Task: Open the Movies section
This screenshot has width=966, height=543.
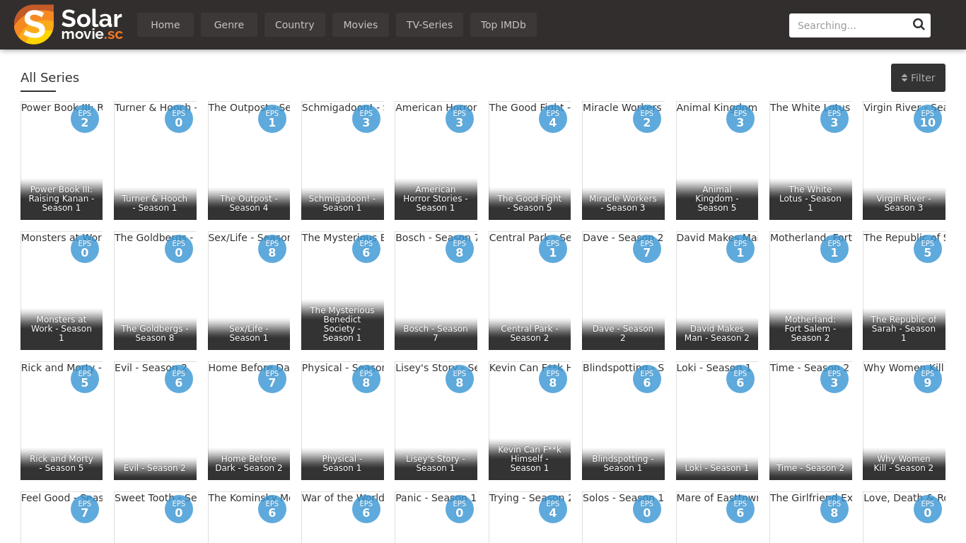Action: [360, 25]
